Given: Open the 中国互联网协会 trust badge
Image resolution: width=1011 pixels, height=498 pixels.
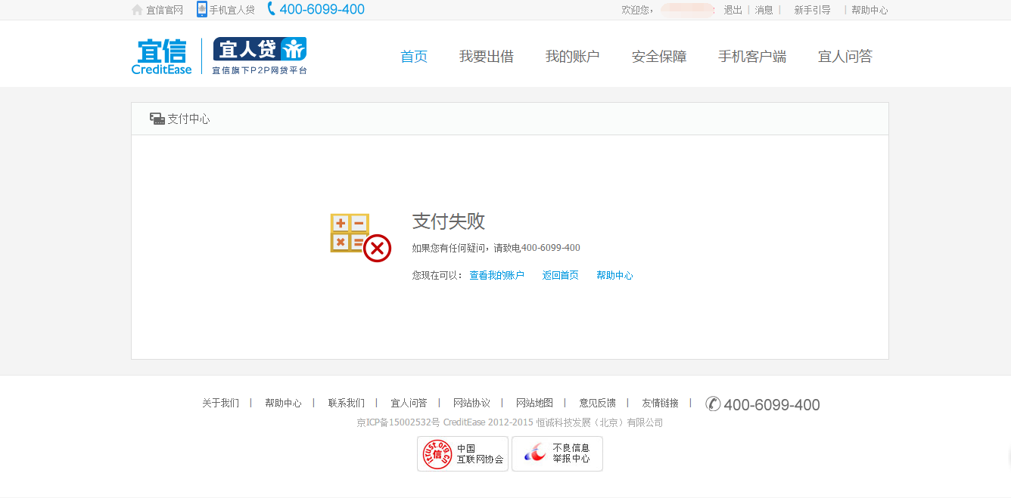Looking at the screenshot, I should (462, 453).
